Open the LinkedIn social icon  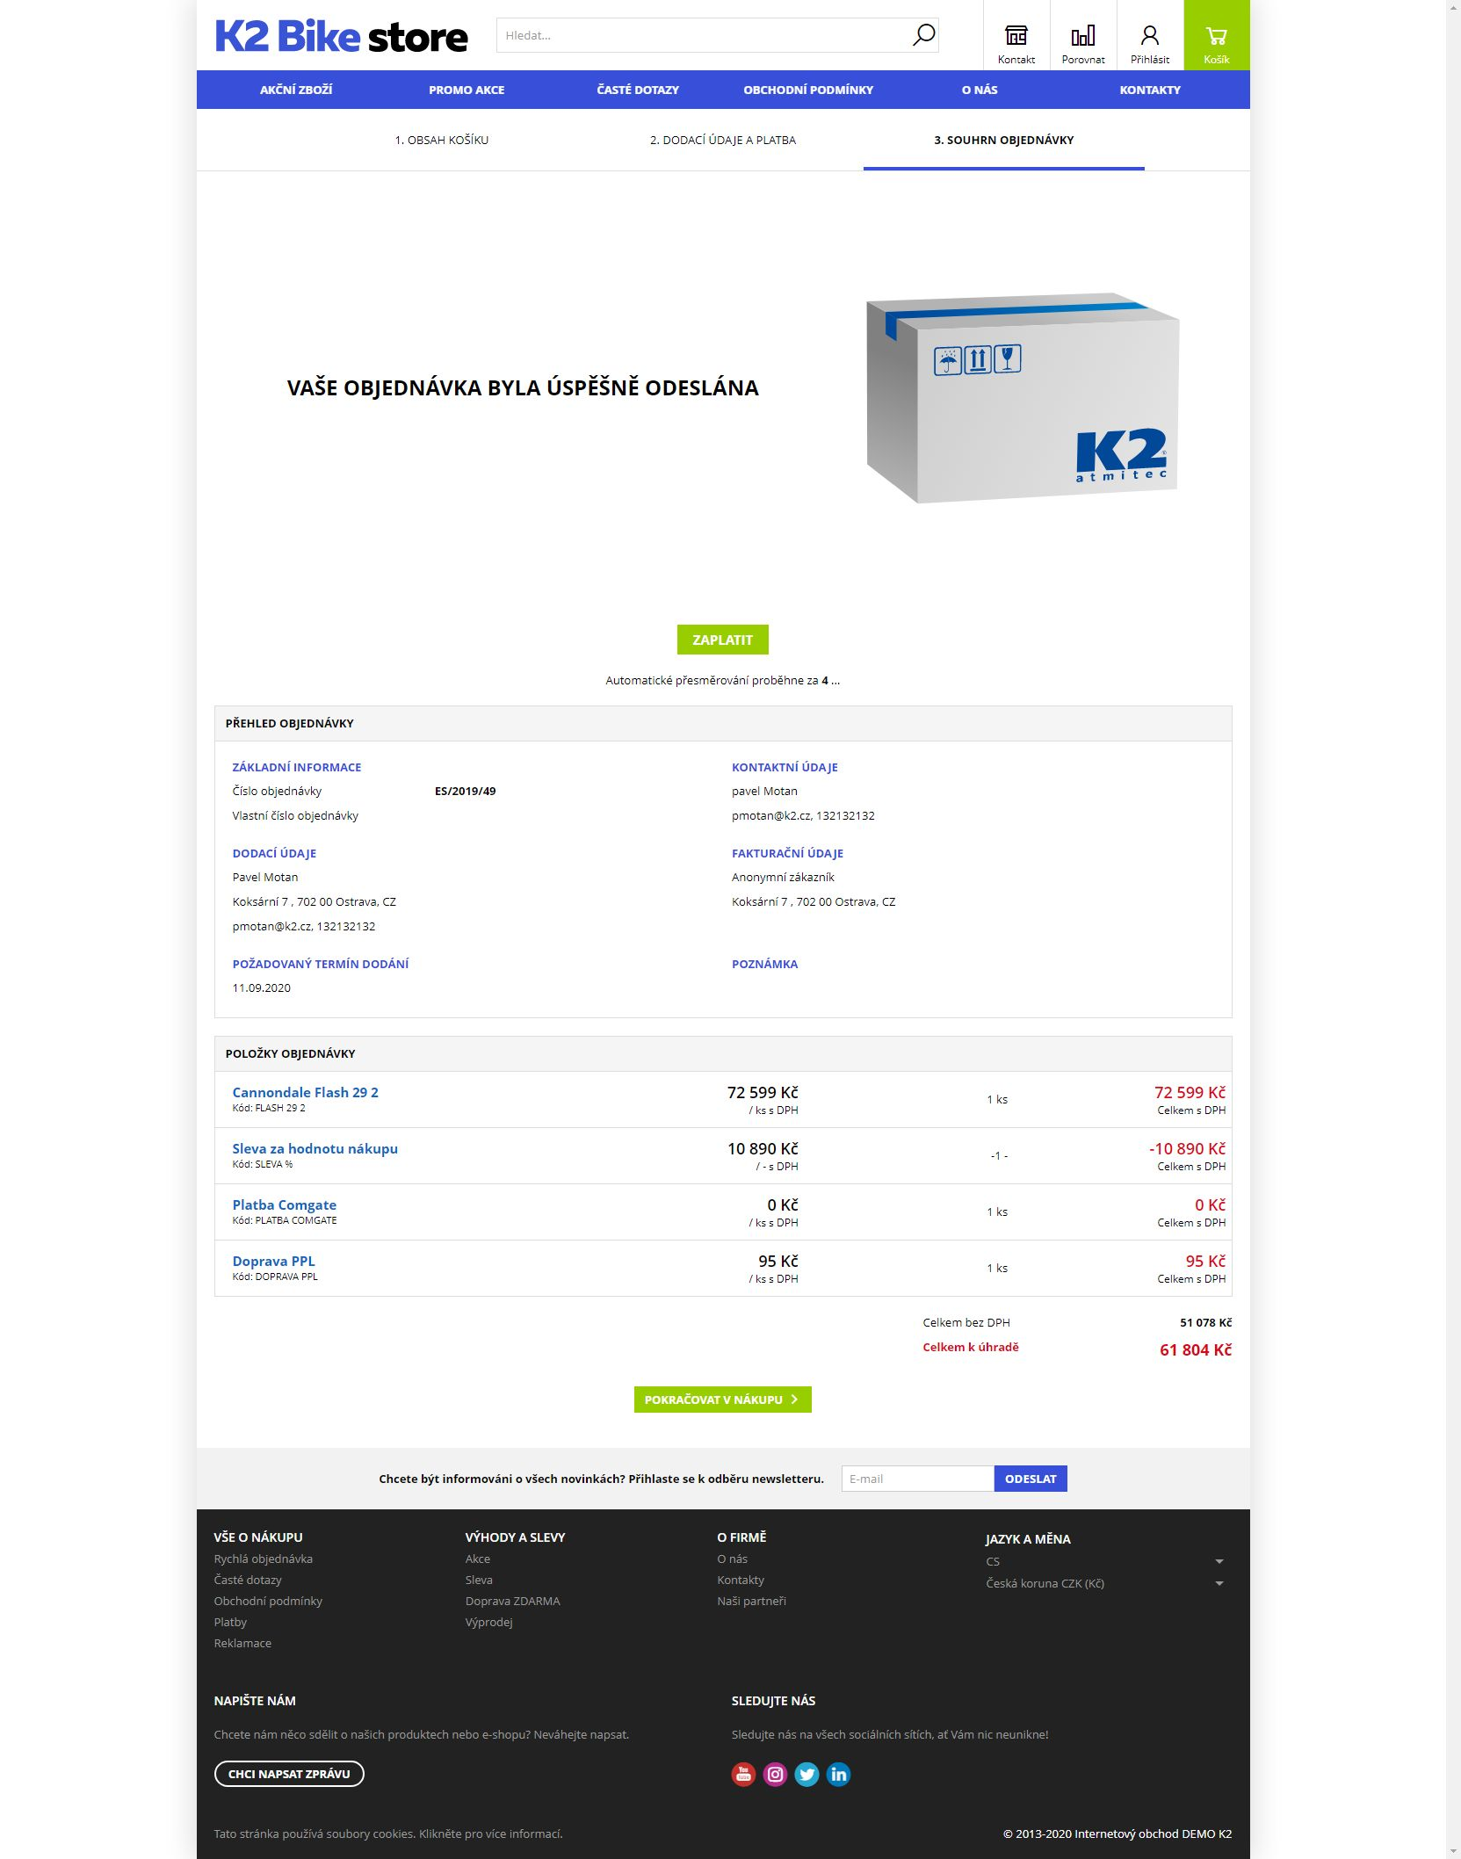[x=838, y=1775]
